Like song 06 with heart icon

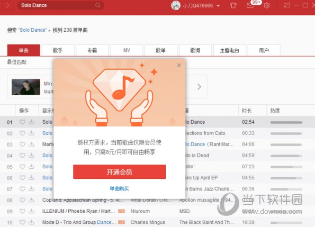point(22,178)
